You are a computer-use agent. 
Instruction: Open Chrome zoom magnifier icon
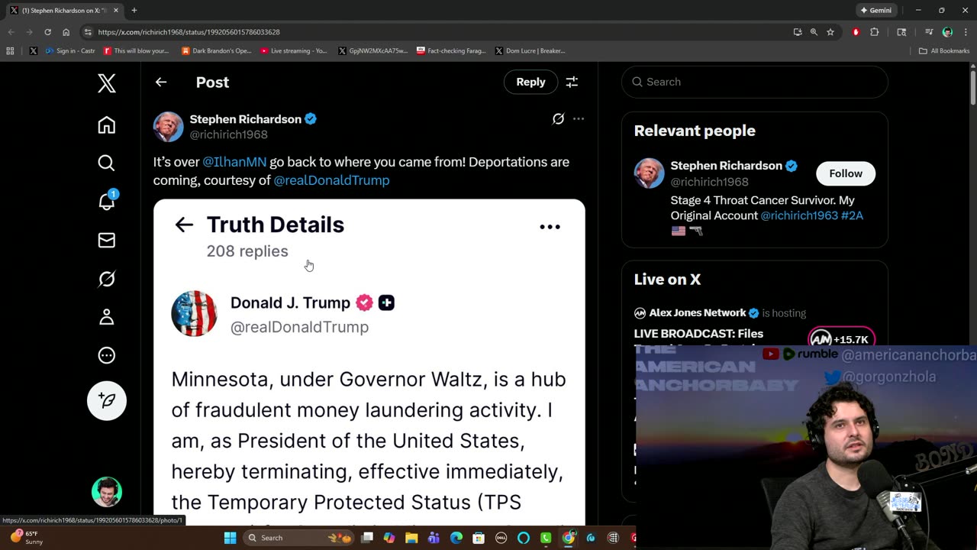tap(814, 32)
